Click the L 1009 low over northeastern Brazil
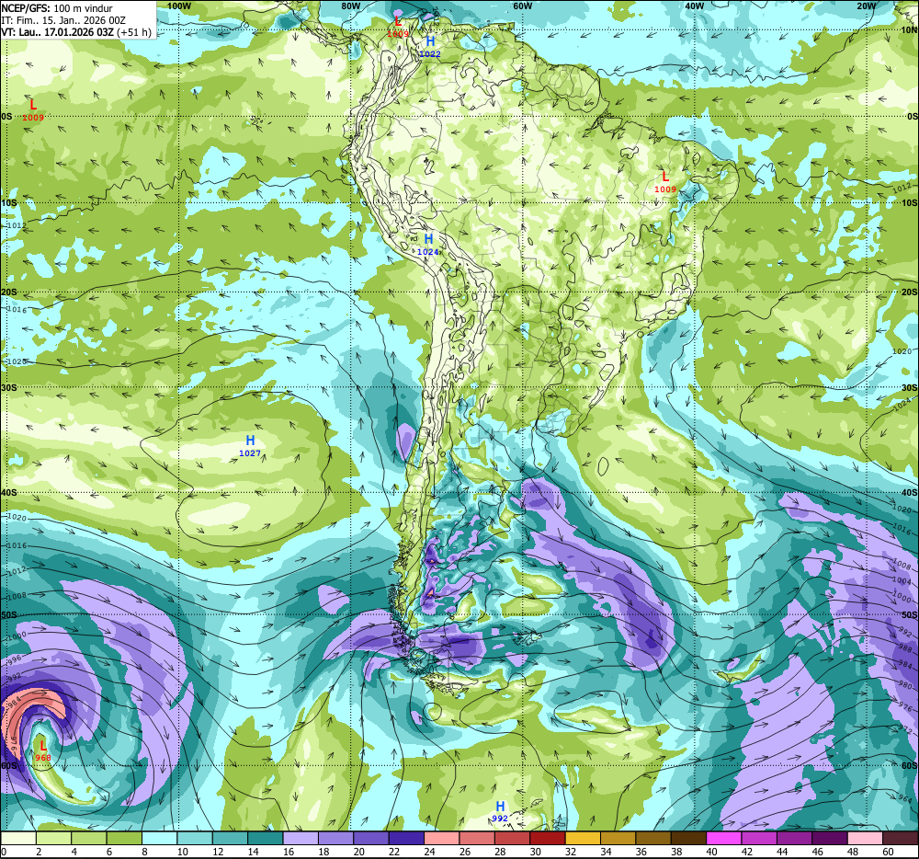Viewport: 919px width, 859px height. (x=665, y=182)
